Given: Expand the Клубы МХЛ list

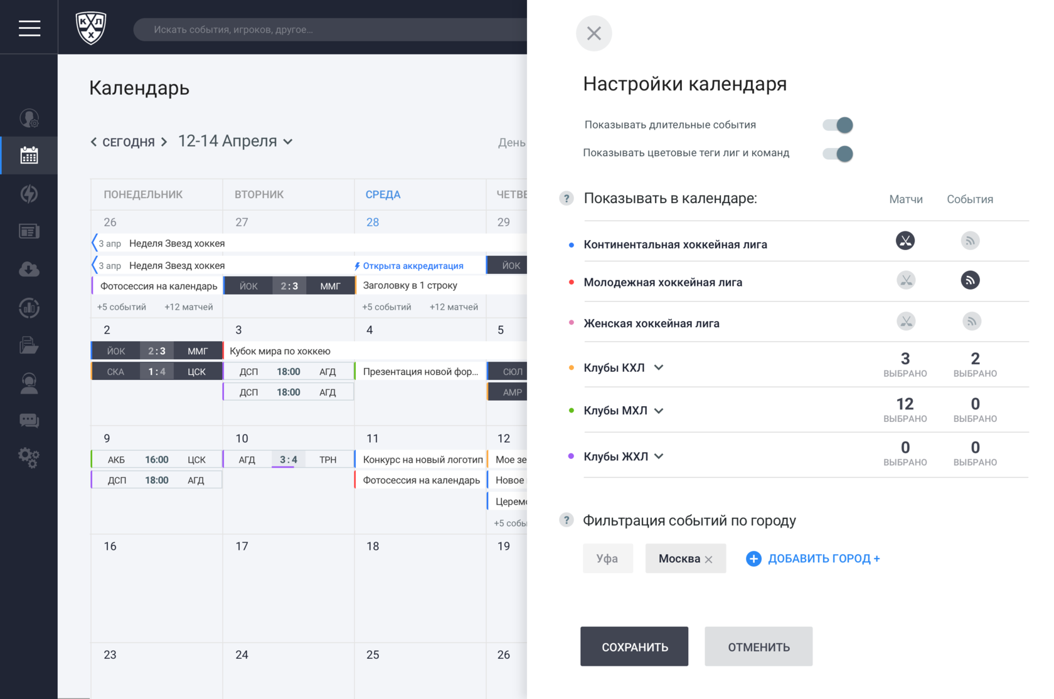Looking at the screenshot, I should coord(658,411).
